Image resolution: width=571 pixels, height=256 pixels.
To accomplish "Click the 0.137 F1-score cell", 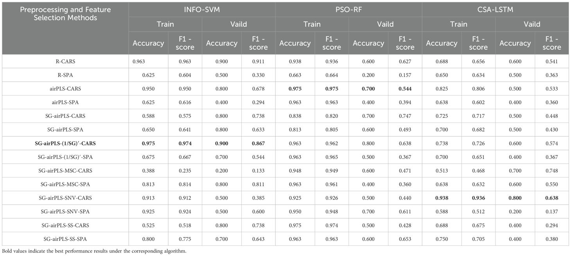I will point(551,211).
